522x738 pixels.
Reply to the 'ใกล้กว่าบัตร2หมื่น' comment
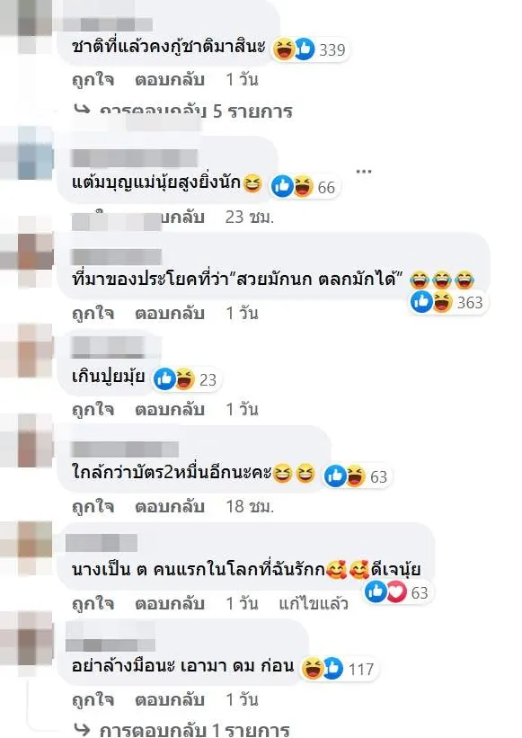(x=170, y=506)
